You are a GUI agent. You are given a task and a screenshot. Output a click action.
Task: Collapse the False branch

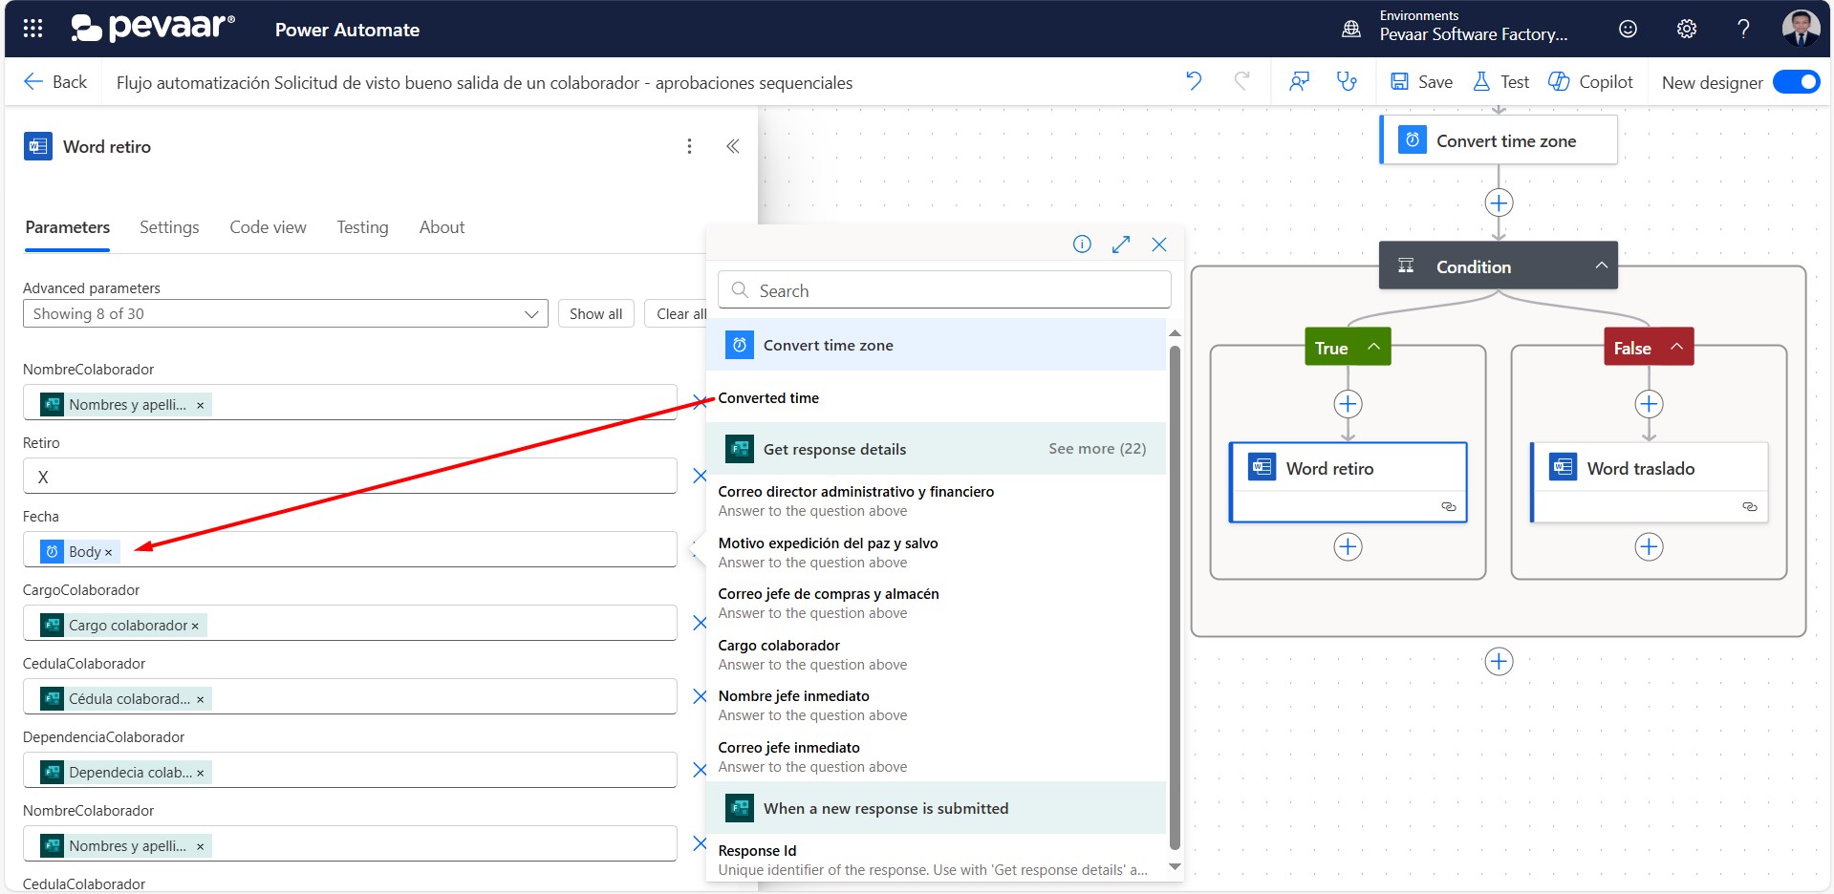[1676, 347]
